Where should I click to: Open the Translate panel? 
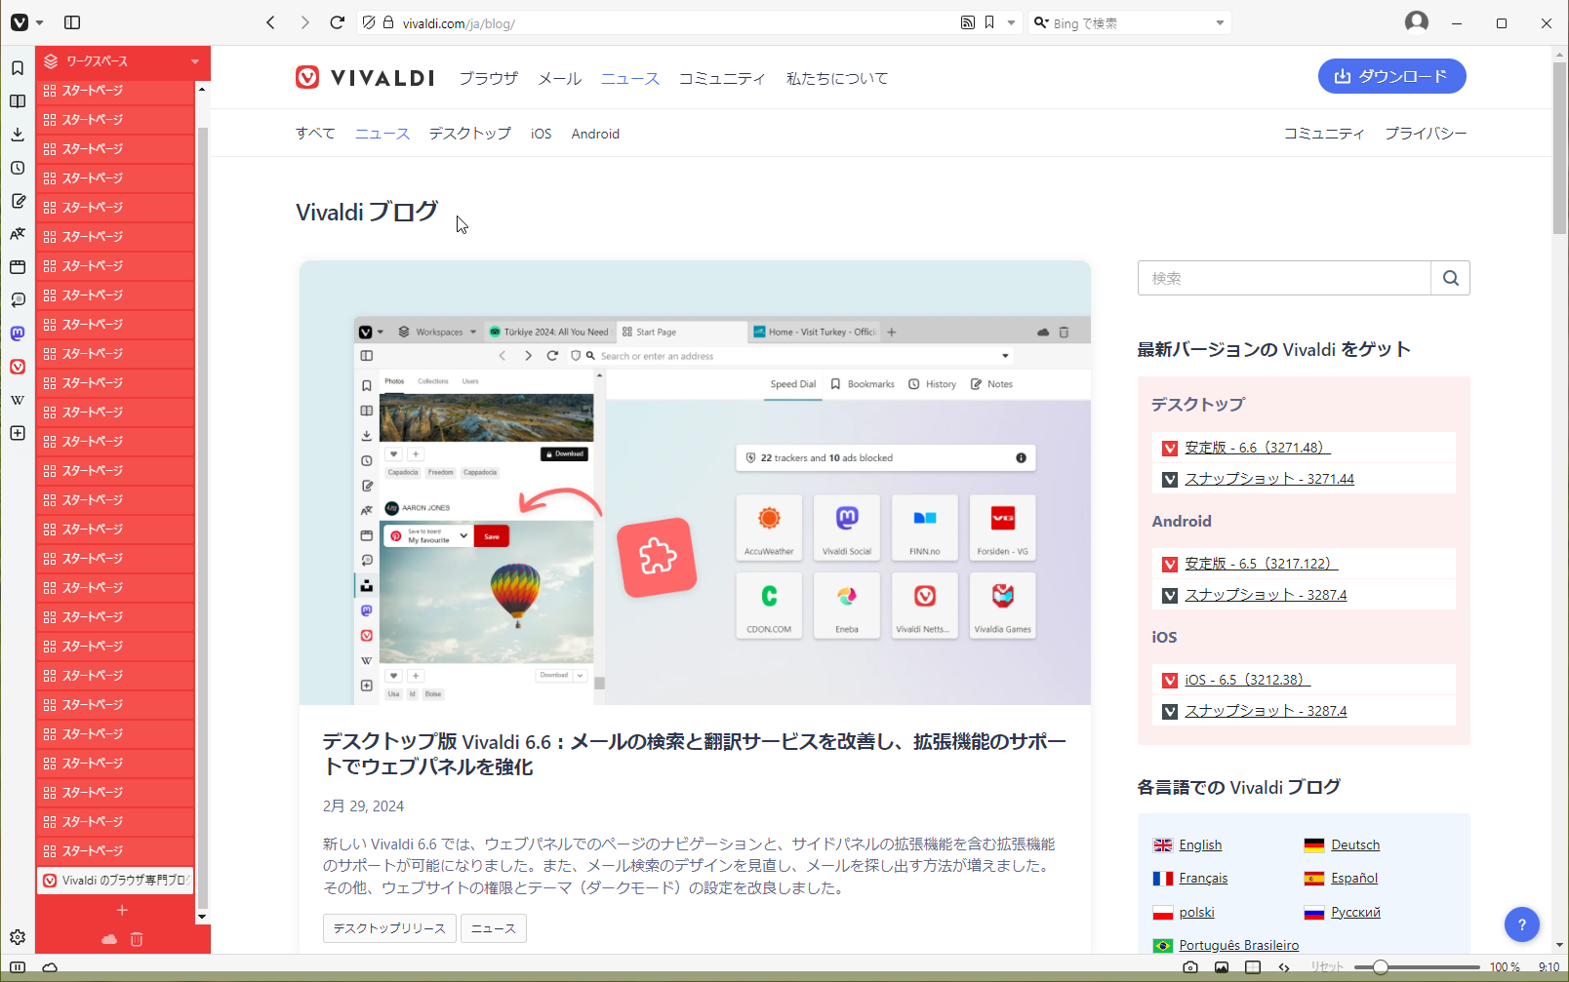pos(18,233)
